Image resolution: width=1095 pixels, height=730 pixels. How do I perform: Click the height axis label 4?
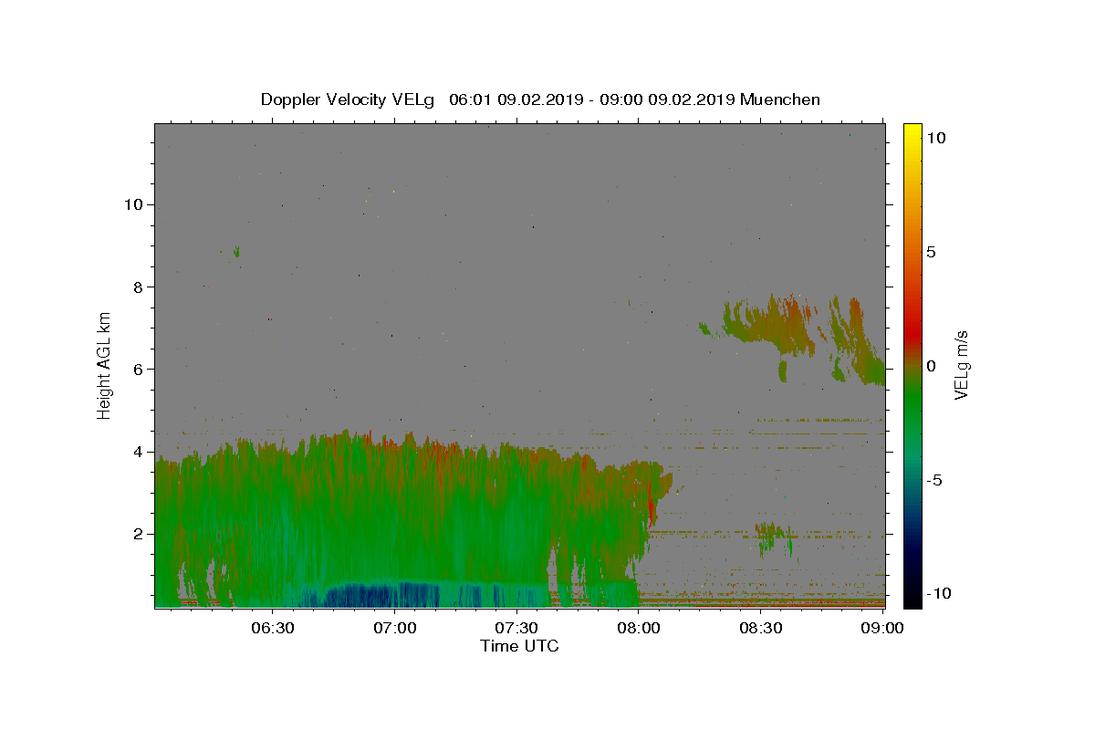tap(138, 452)
